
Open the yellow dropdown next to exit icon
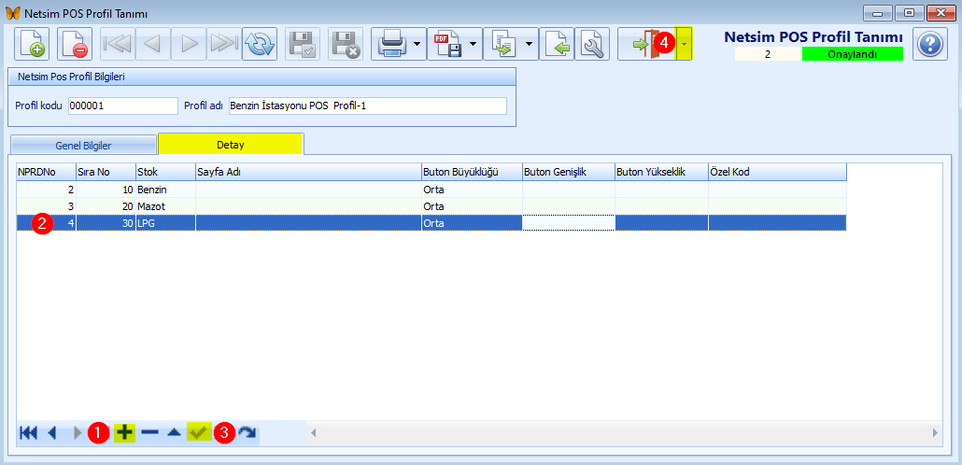click(x=685, y=44)
